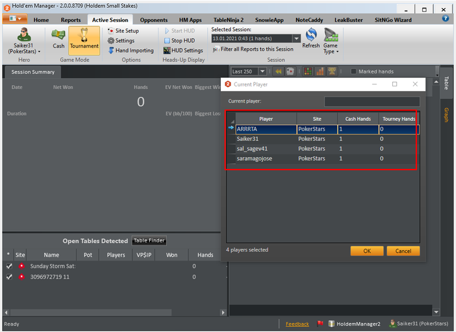
Task: Select the Active Session tab
Action: click(x=110, y=20)
